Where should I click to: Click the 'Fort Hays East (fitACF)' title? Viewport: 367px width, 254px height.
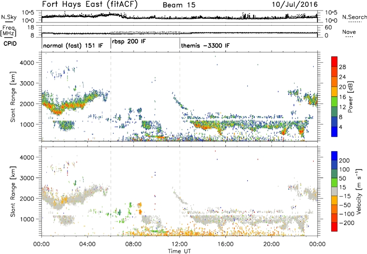[89, 4]
